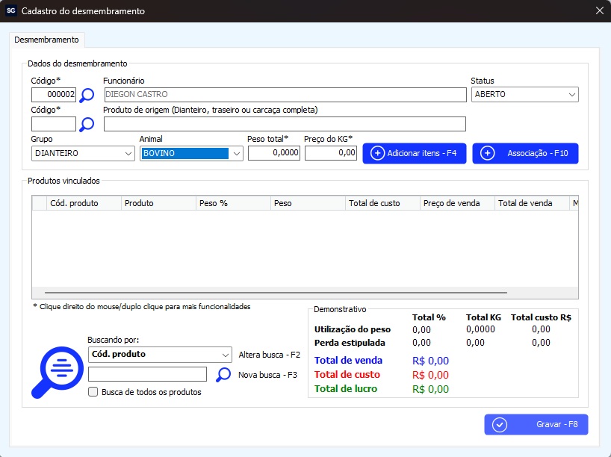The image size is (611, 457).
Task: Enable Busca de todos os produtos checkbox
Action: (93, 392)
